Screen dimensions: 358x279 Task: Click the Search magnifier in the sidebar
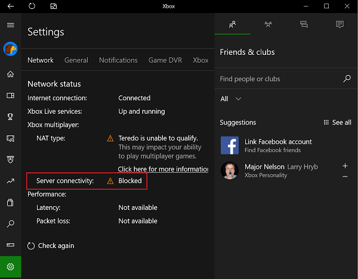click(x=10, y=224)
